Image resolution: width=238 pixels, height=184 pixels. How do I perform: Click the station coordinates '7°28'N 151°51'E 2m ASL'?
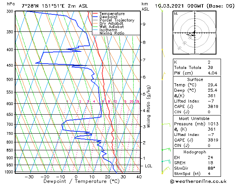click(55, 6)
